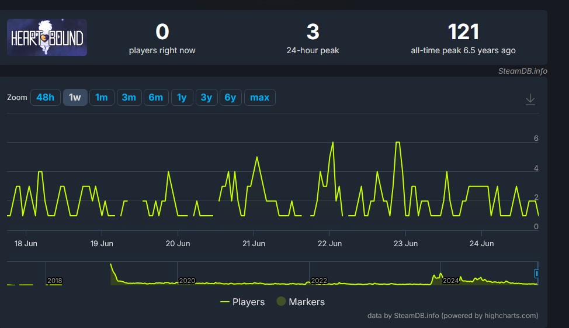The width and height of the screenshot is (569, 328).
Task: Click the 20 Jun axis label
Action: coord(178,244)
